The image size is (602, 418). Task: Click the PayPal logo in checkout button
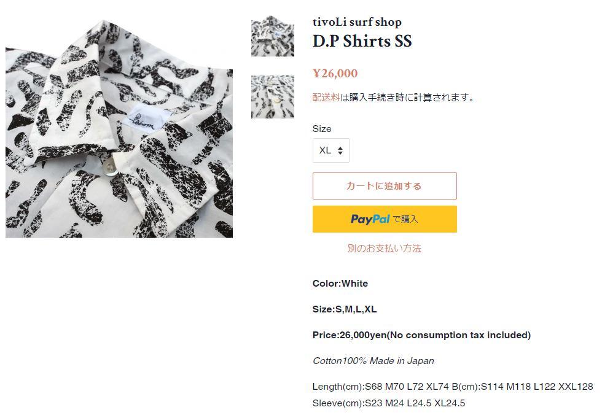[x=370, y=219]
